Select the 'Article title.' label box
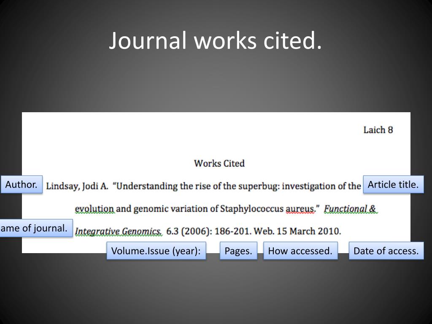Screen dimensions: 432x324 [x=393, y=184]
